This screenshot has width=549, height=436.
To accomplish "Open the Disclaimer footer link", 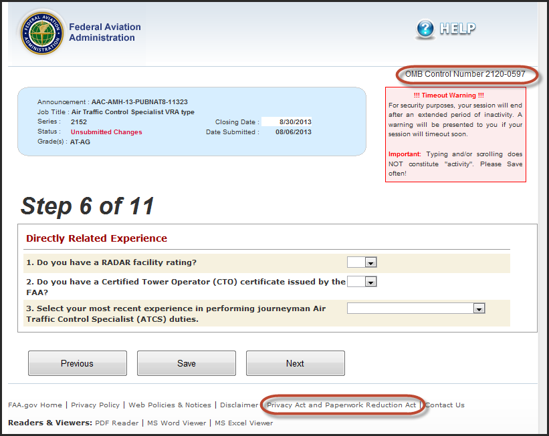I will coord(239,405).
